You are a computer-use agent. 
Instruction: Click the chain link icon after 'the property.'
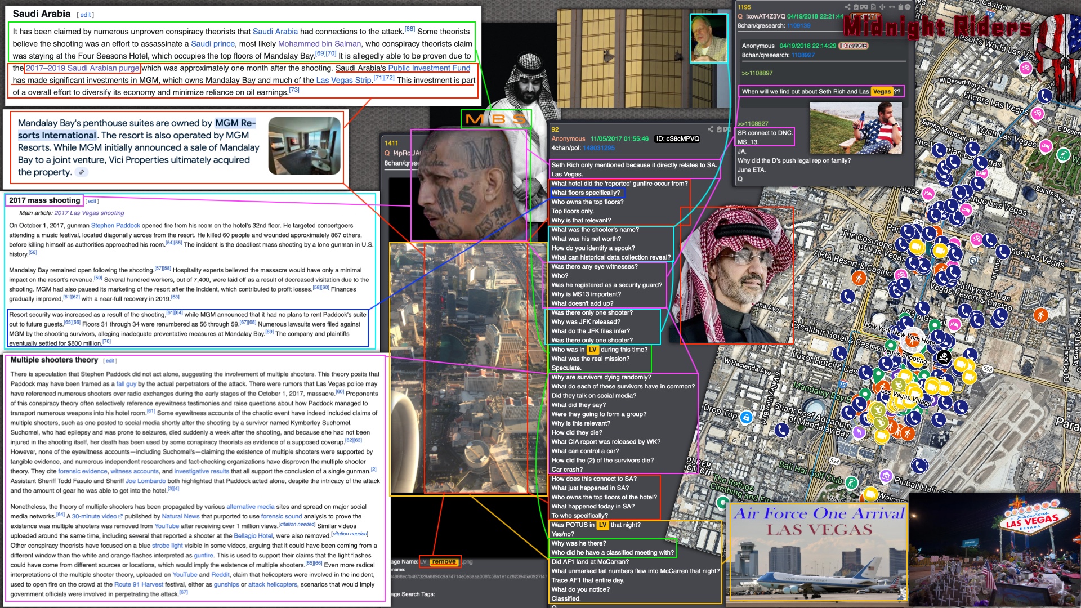pyautogui.click(x=82, y=172)
